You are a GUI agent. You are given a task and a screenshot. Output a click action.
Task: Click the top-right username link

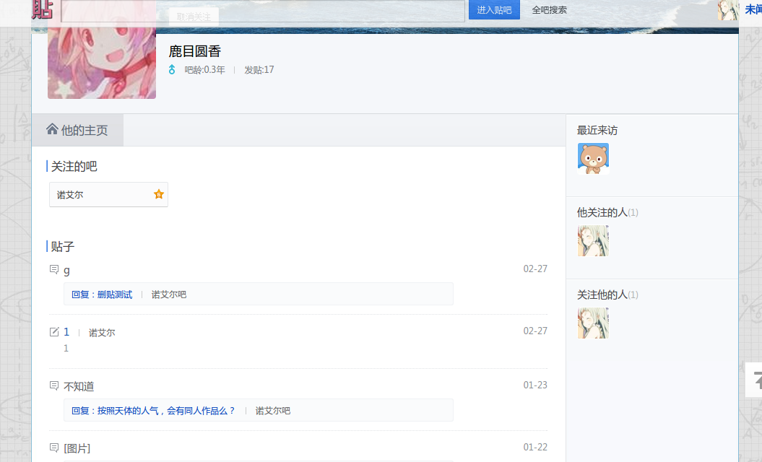tap(753, 9)
